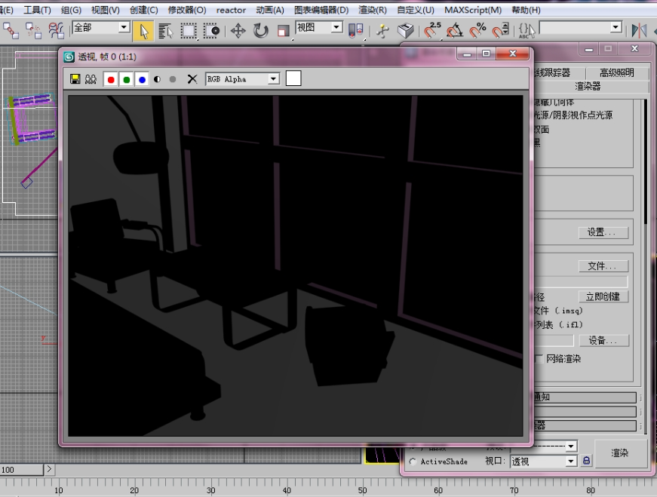The height and width of the screenshot is (497, 657).
Task: Choose the Select and Move tool
Action: [238, 31]
